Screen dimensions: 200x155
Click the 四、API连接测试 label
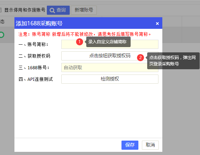(x=36, y=79)
